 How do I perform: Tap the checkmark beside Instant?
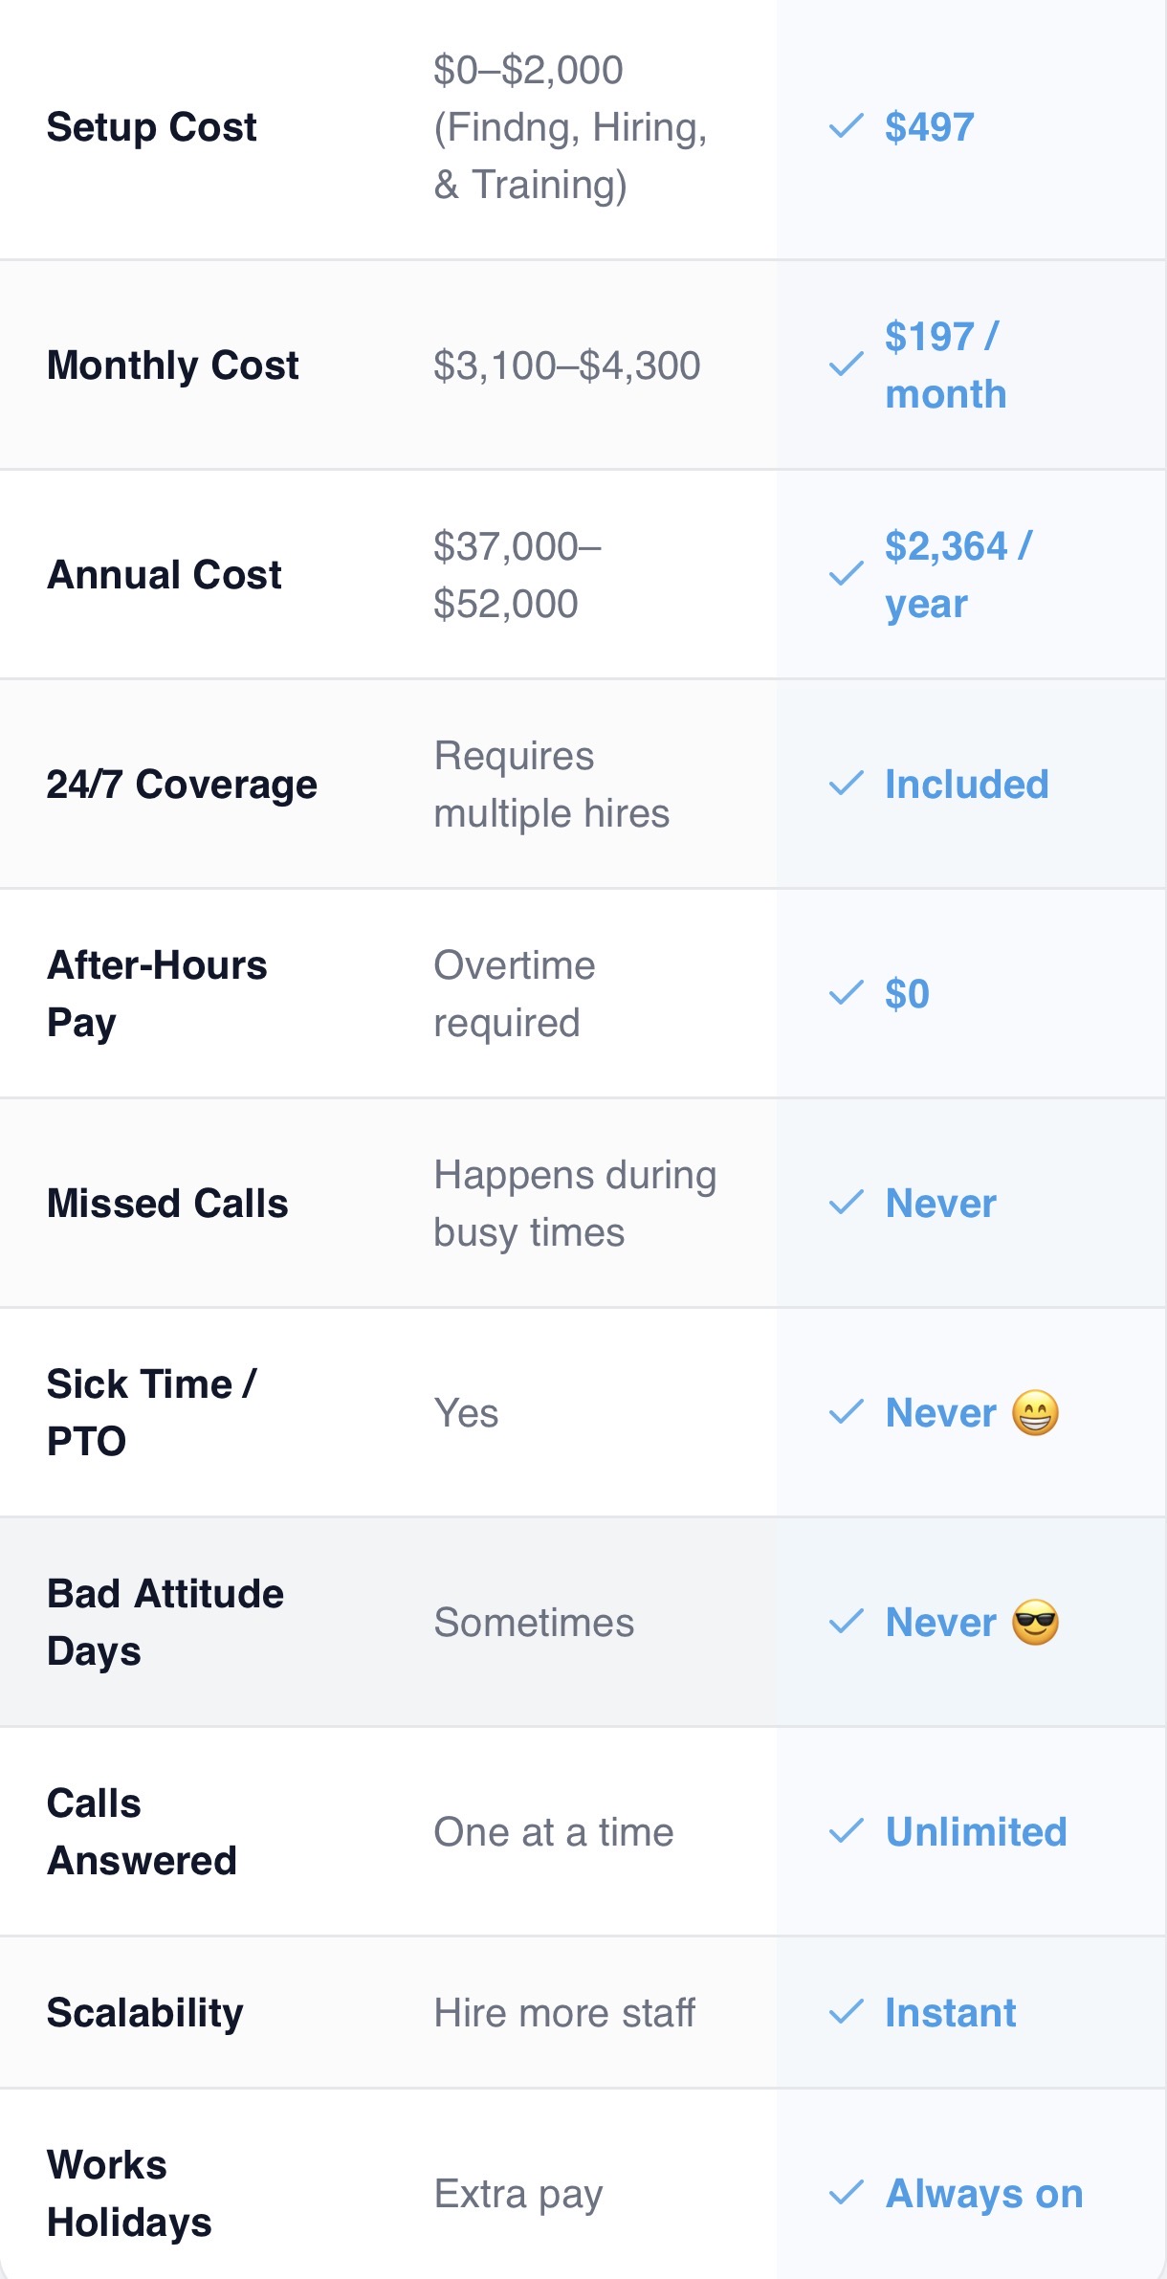point(846,2012)
